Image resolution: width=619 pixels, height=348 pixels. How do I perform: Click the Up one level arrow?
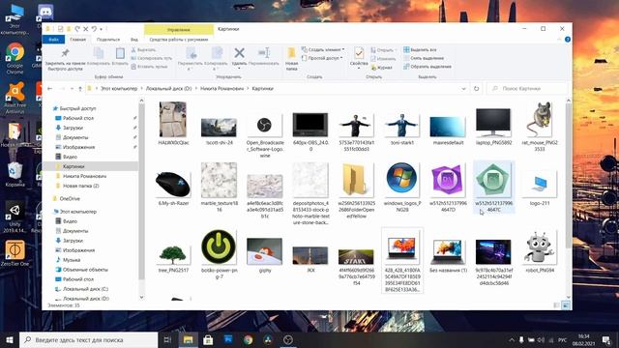coord(80,89)
